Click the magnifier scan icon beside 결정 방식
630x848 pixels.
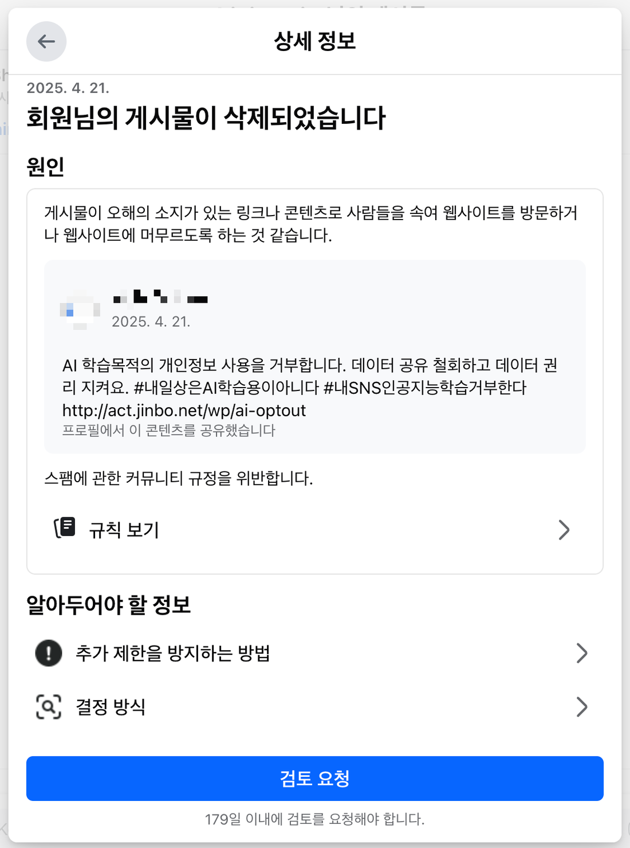pos(49,706)
